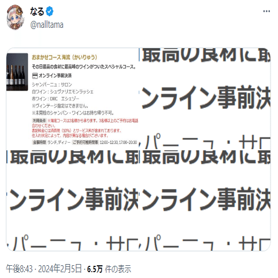Open the @nalltama handle link
Viewport: 278px width, 278px height.
point(46,25)
